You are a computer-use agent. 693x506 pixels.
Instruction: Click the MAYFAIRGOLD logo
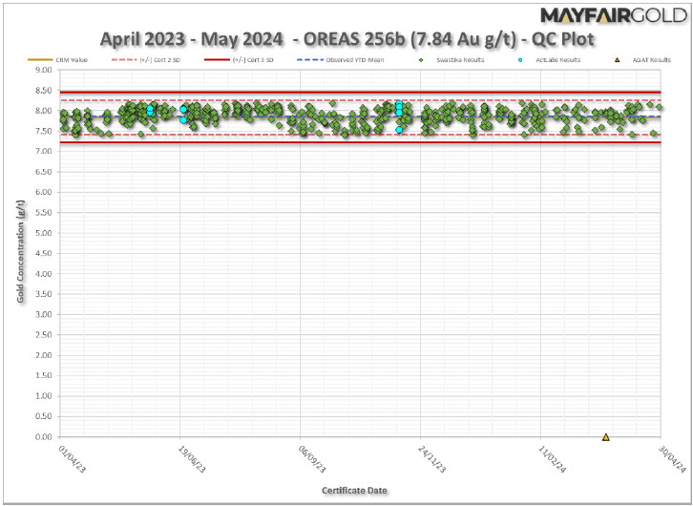[x=614, y=16]
